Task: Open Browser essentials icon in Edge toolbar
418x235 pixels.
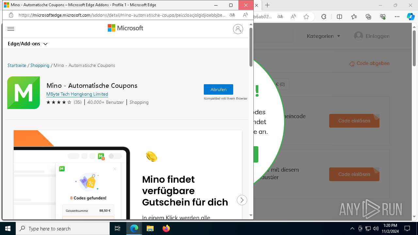Action: [x=383, y=17]
